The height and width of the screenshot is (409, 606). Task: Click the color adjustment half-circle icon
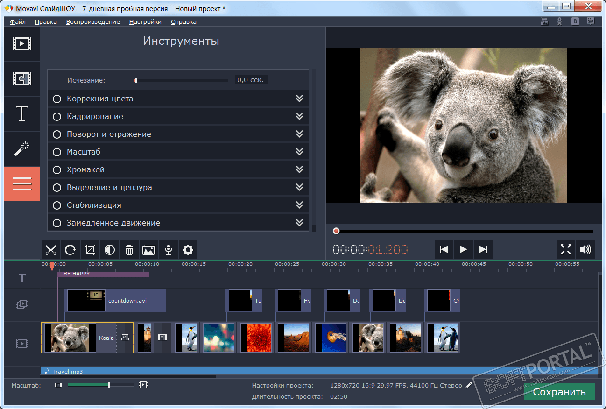(110, 250)
